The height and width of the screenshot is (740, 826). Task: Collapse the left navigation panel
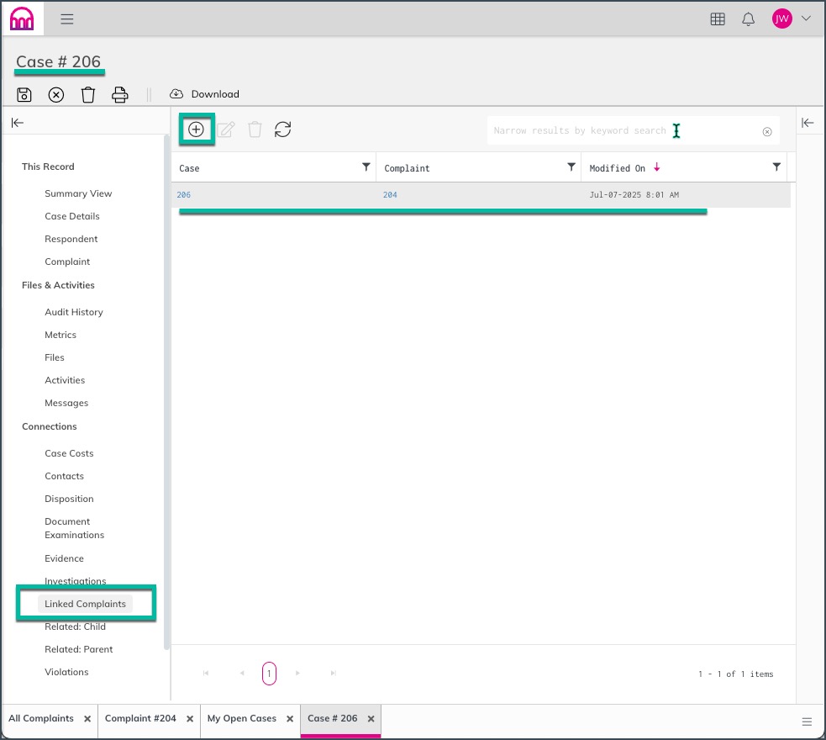tap(18, 123)
